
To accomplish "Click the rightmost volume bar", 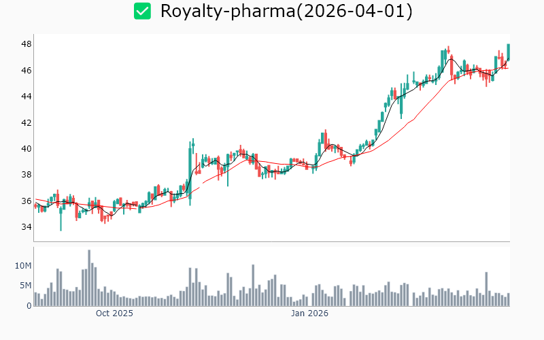I will tap(508, 300).
